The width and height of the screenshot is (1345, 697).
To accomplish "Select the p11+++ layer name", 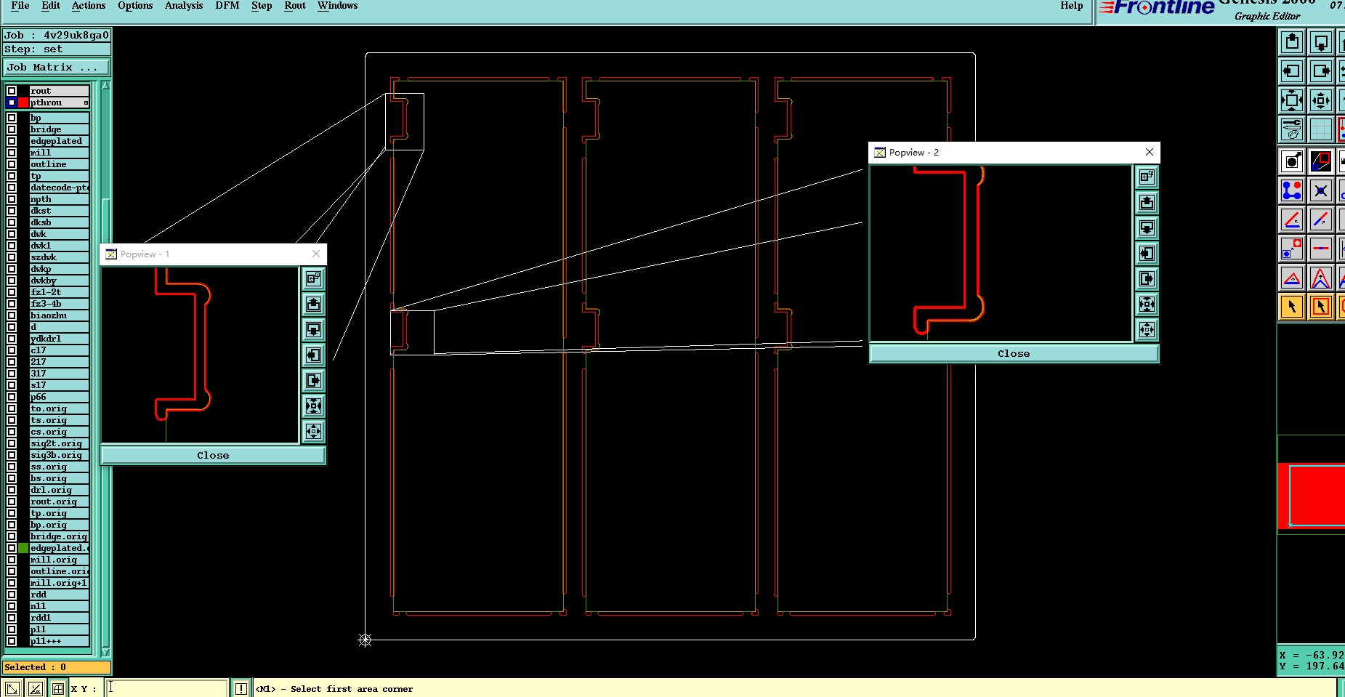I will tap(59, 641).
